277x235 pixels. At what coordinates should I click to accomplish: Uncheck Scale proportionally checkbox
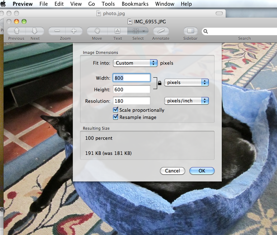coord(116,110)
